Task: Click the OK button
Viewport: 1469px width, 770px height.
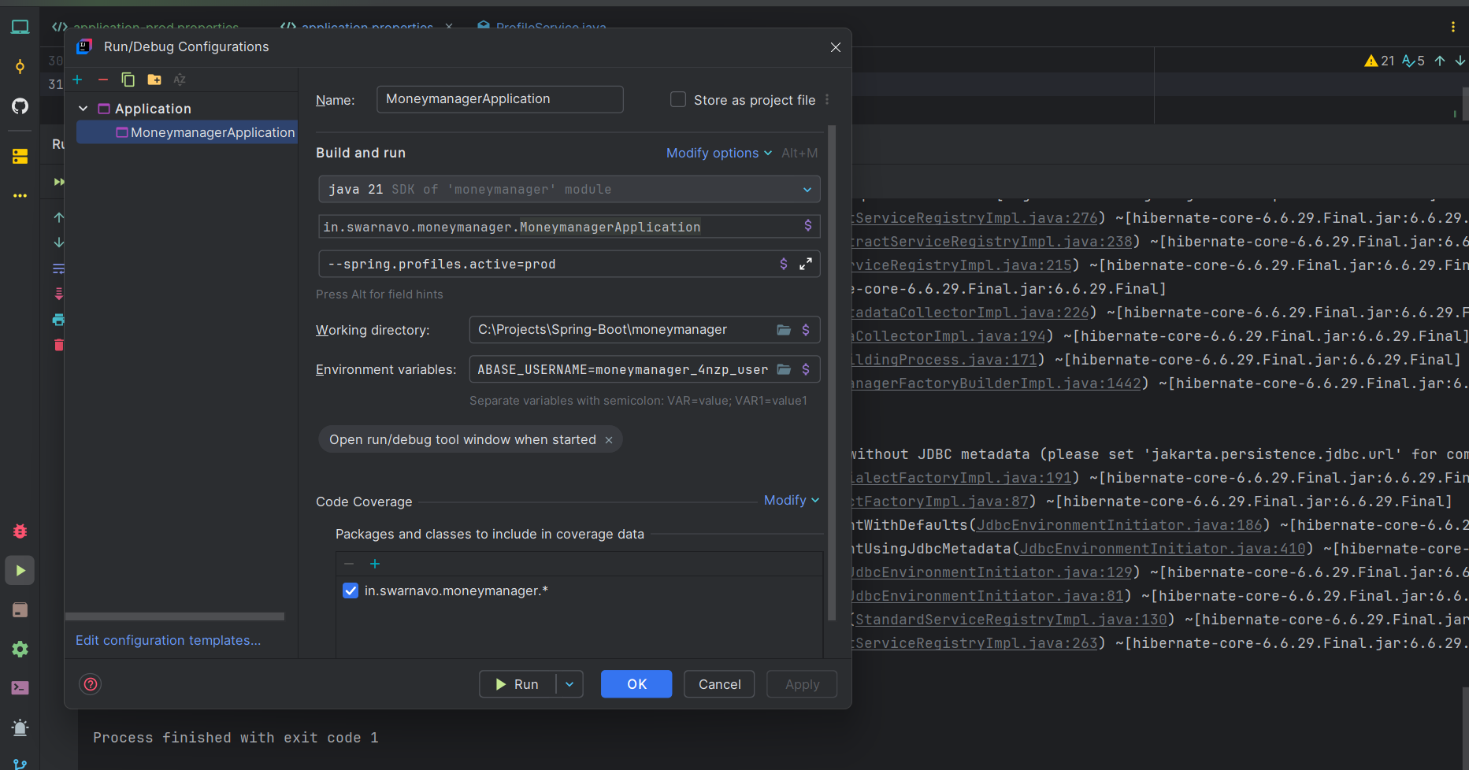Action: tap(636, 684)
